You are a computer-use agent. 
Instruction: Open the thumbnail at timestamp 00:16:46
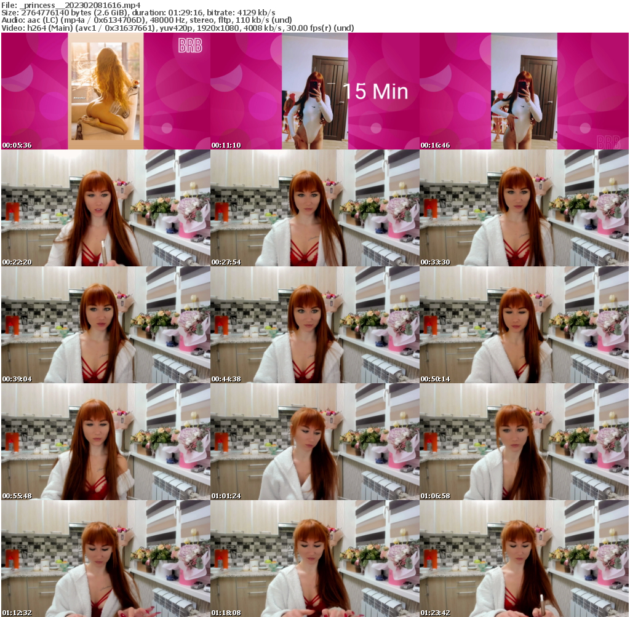[x=524, y=90]
